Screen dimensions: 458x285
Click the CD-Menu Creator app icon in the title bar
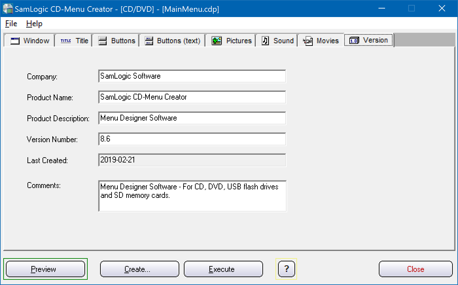(8, 9)
